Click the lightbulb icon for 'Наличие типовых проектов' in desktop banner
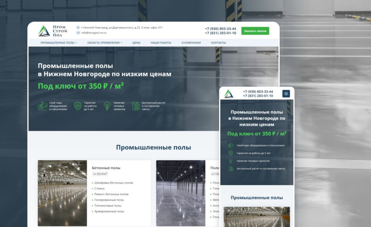 (107, 106)
